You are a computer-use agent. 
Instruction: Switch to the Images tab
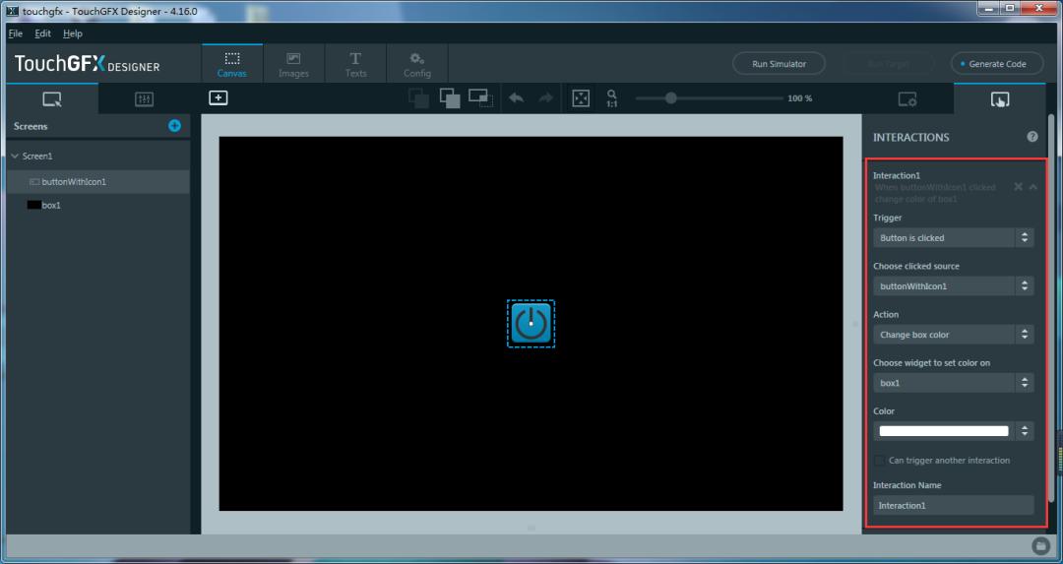[x=293, y=64]
